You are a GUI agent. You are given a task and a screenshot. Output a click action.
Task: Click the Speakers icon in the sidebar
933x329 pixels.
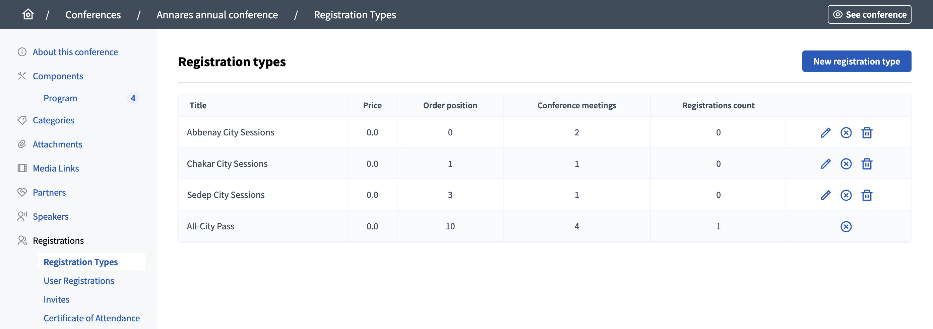coord(22,216)
